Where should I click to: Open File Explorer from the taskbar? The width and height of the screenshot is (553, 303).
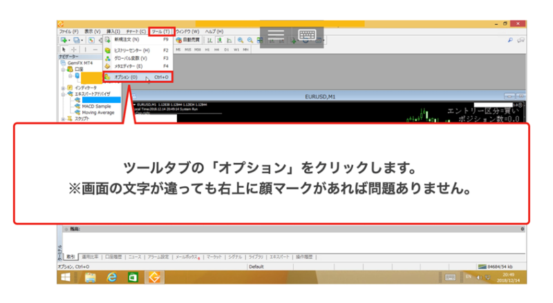click(x=91, y=277)
